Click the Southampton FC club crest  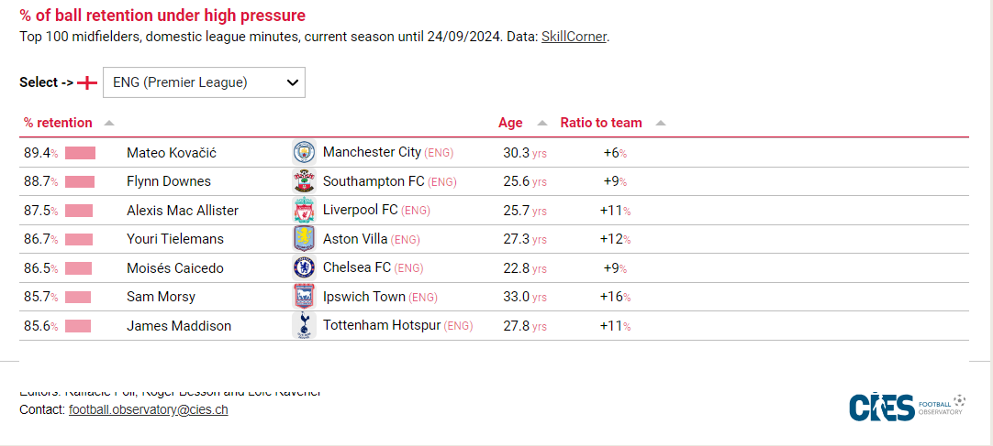pyautogui.click(x=304, y=181)
